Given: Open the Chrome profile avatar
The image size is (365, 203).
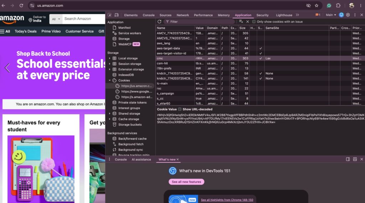Looking at the screenshot, I should click(x=351, y=6).
